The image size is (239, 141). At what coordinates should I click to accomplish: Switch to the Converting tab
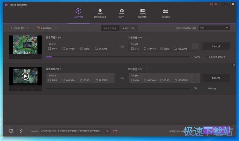[110, 28]
